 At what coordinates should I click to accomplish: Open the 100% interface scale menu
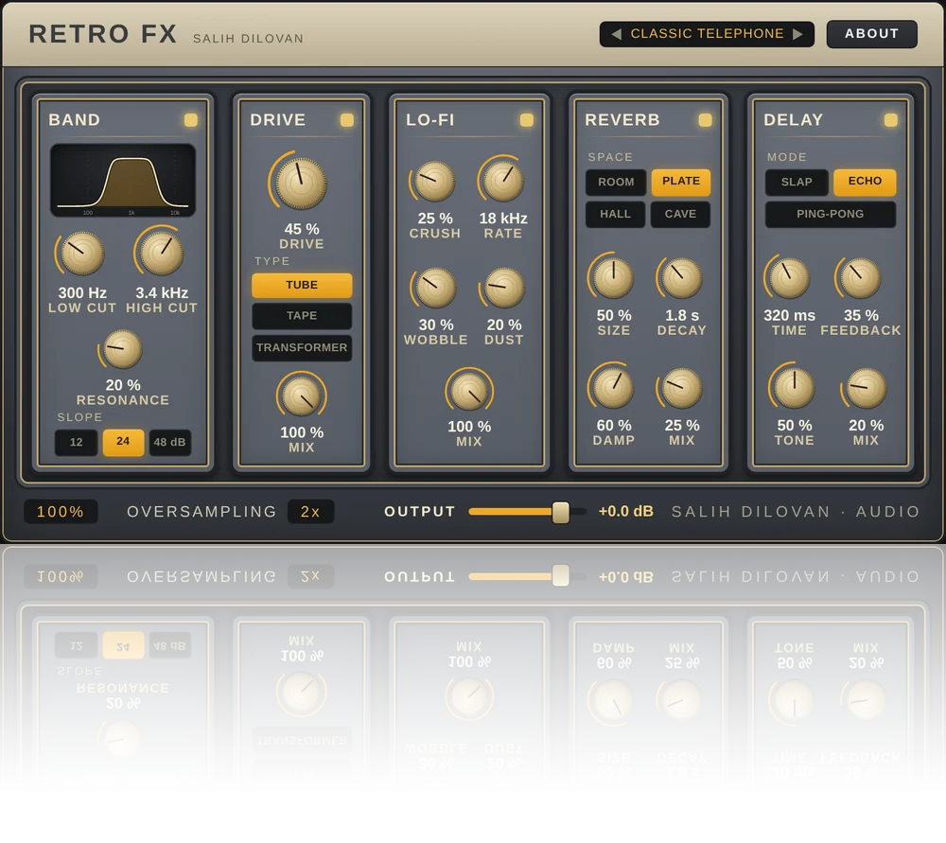(61, 512)
